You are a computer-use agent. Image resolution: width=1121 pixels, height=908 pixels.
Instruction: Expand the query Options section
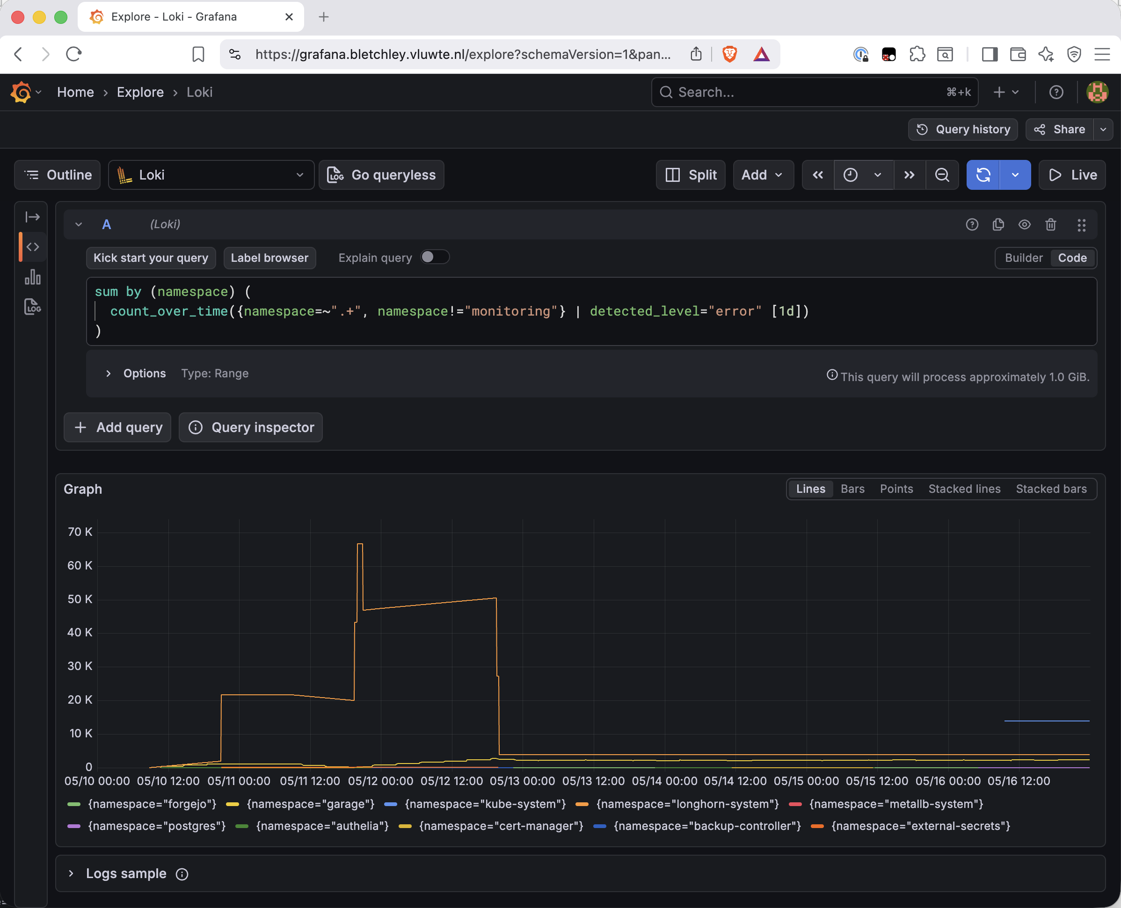point(108,374)
